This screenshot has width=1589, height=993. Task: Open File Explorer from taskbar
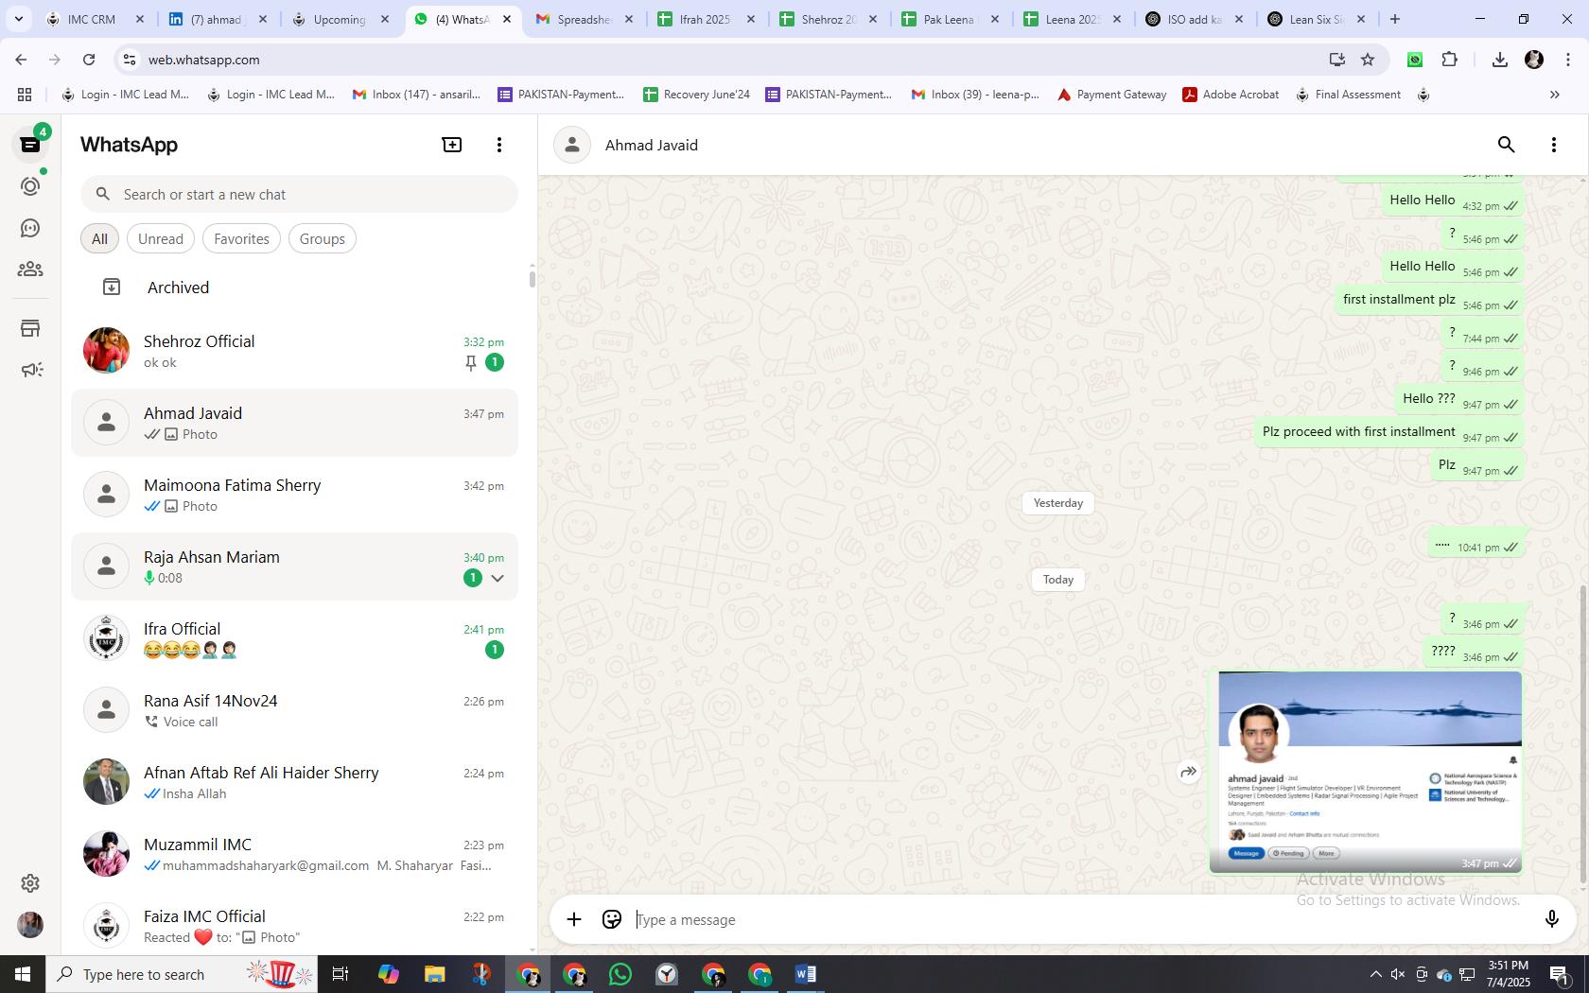434,974
